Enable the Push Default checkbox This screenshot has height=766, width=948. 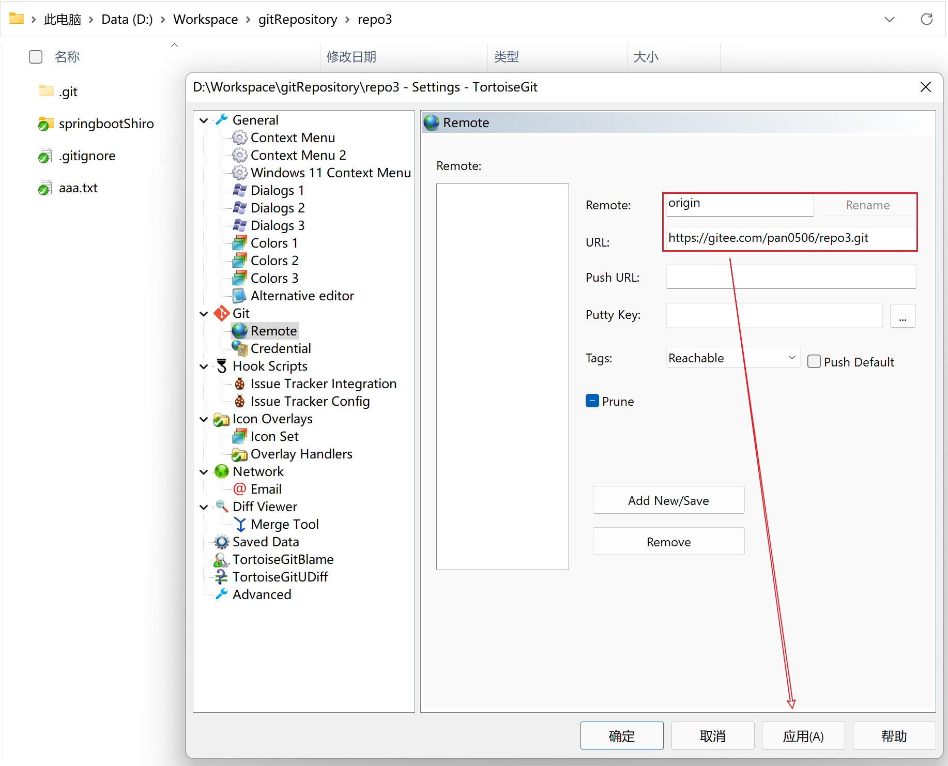pyautogui.click(x=814, y=362)
